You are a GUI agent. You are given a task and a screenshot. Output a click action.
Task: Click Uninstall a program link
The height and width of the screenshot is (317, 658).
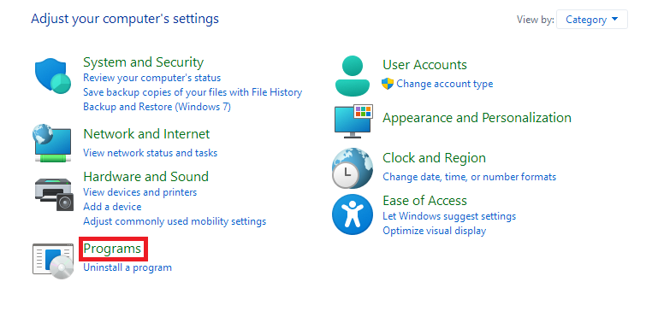(127, 267)
